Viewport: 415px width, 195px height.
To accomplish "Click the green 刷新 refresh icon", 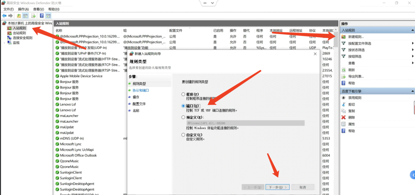I will point(344,70).
